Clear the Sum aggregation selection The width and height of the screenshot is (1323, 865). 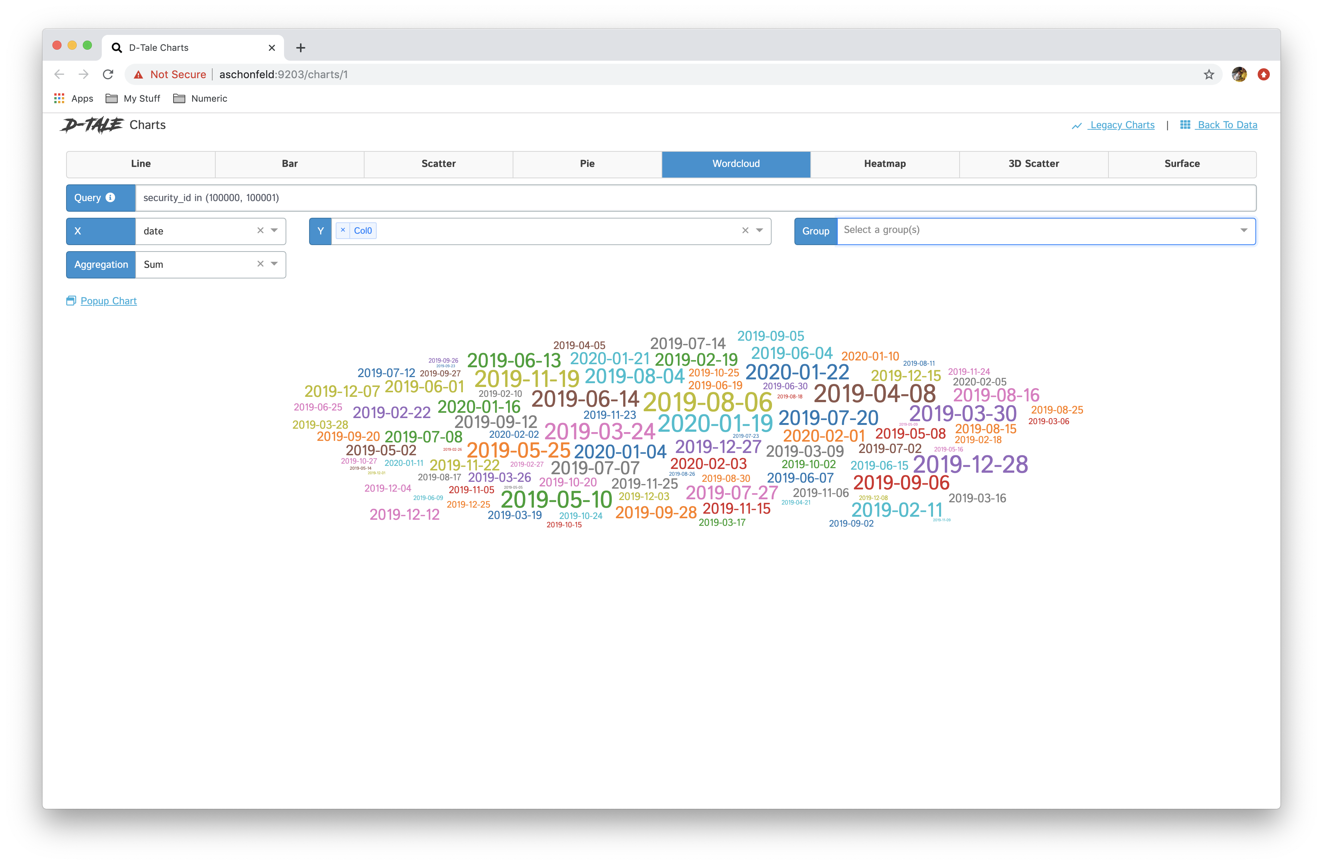(260, 264)
